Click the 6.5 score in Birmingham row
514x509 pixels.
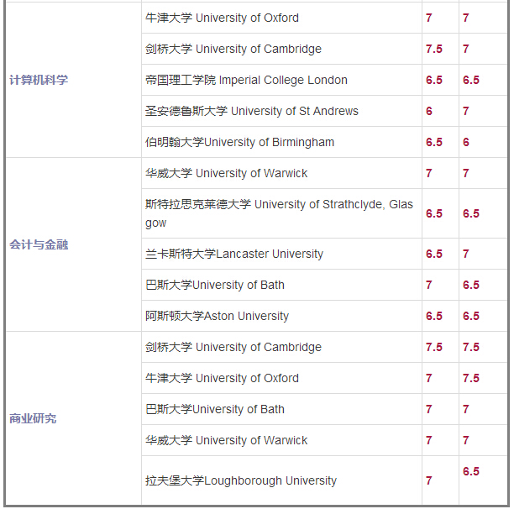pyautogui.click(x=434, y=142)
